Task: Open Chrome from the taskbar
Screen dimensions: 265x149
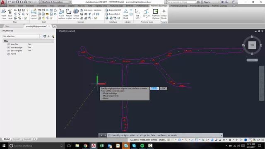Action: pos(85,146)
